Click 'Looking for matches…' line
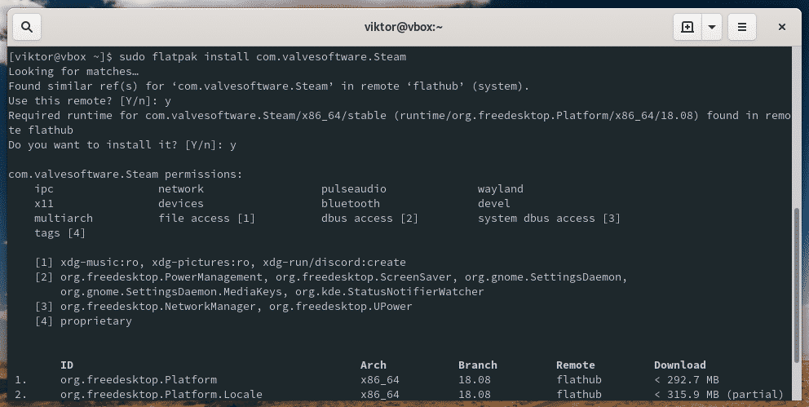809x407 pixels. [x=73, y=71]
